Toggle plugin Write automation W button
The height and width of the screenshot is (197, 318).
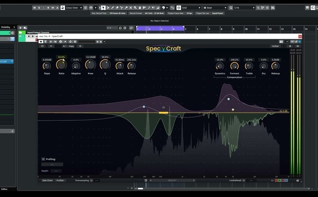pyautogui.click(x=55, y=42)
